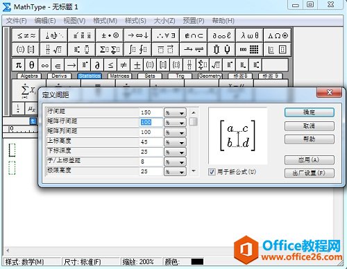The image size is (347, 269).
Task: Open the operator symbols palette (±•⊗)
Action: pos(110,35)
